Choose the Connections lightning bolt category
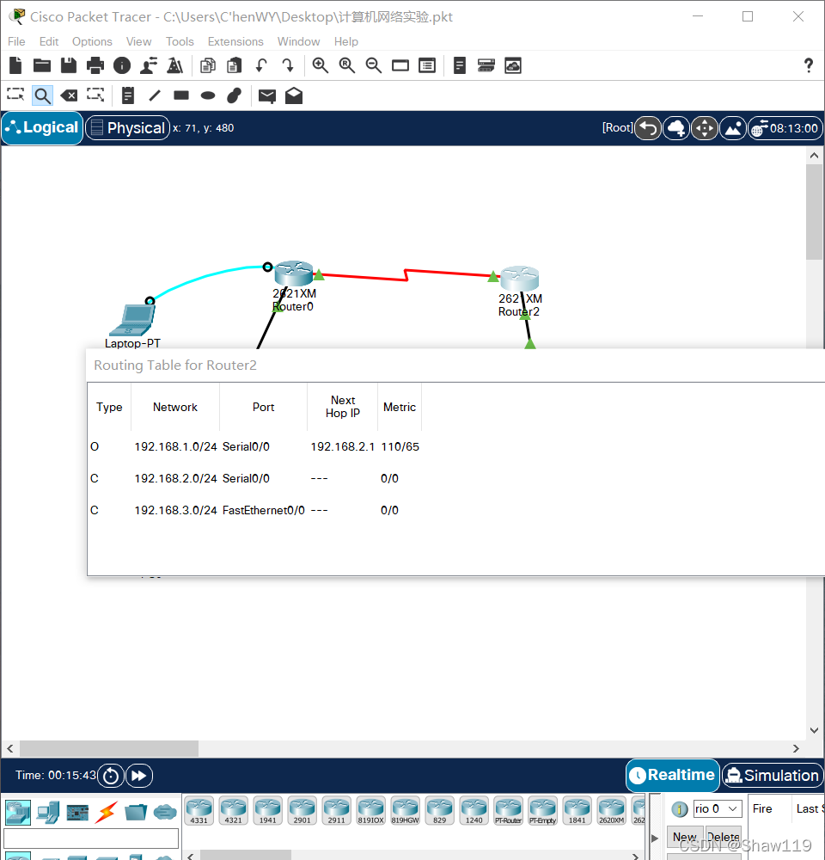 coord(107,811)
